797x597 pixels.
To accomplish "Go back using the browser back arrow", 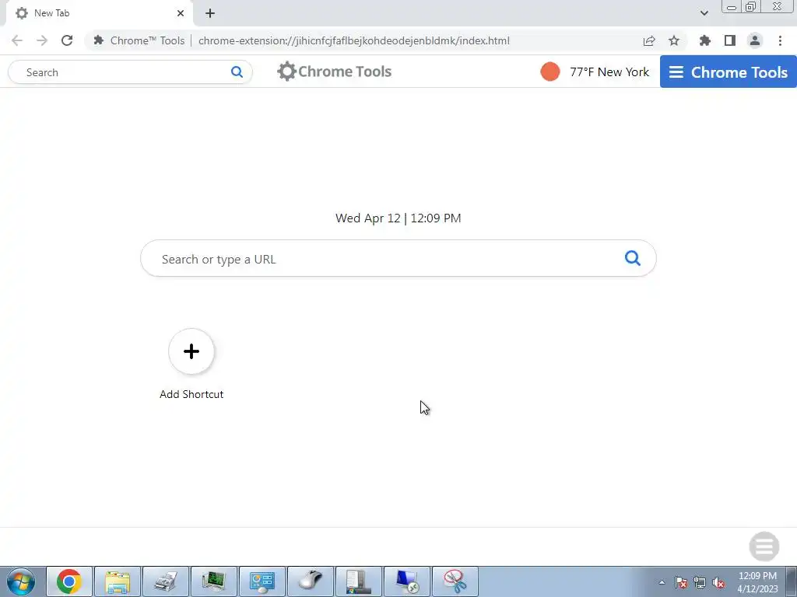I will pos(17,40).
